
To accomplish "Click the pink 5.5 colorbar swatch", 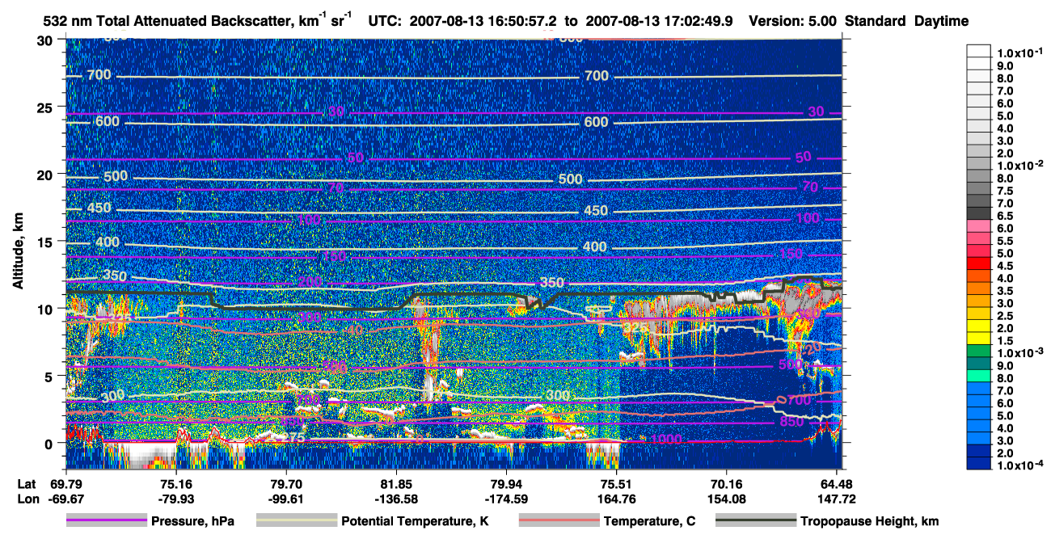I will tap(979, 240).
